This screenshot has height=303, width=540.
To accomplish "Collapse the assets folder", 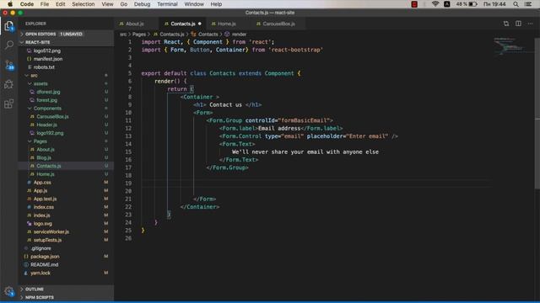I will 66,83.
